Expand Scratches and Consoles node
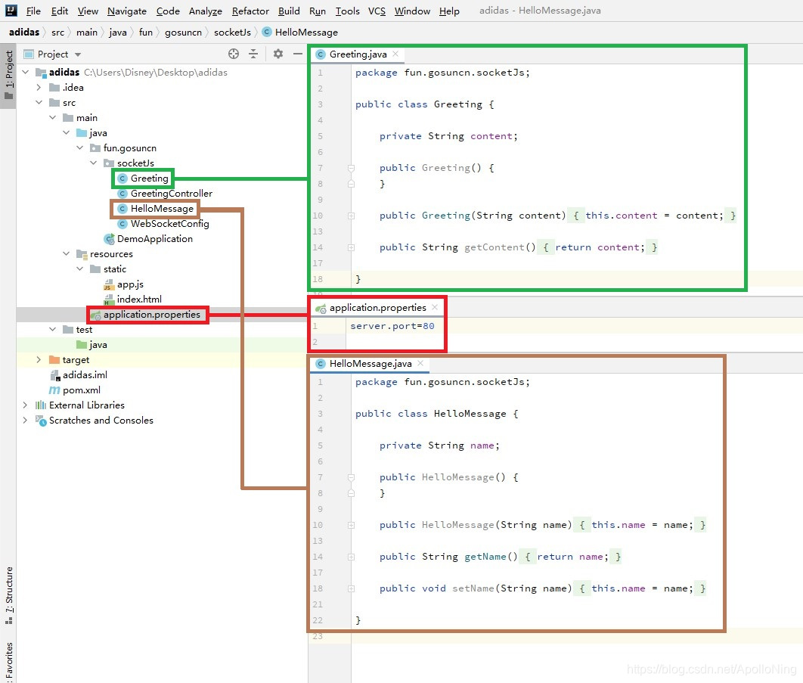803x683 pixels. click(26, 420)
